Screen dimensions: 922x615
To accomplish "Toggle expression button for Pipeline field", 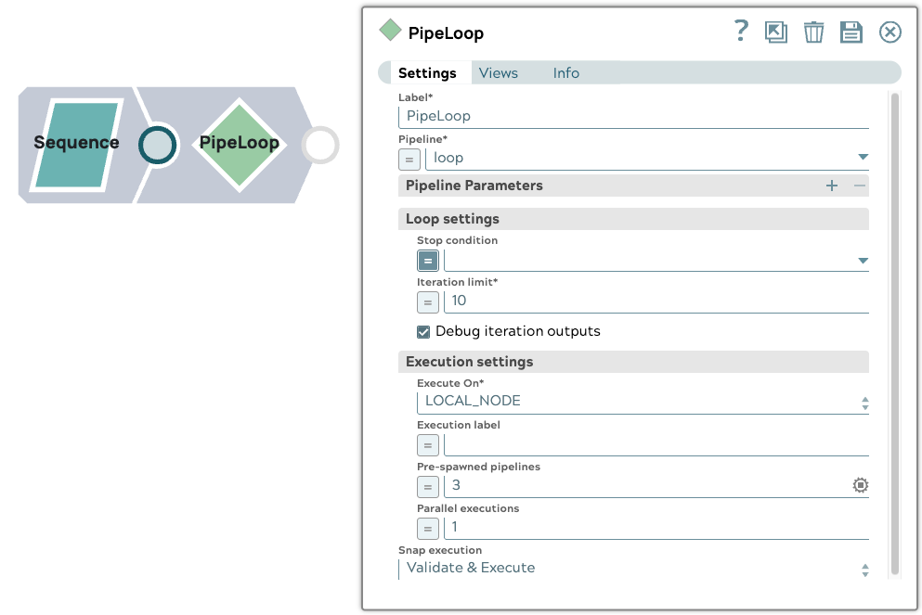I will [409, 159].
